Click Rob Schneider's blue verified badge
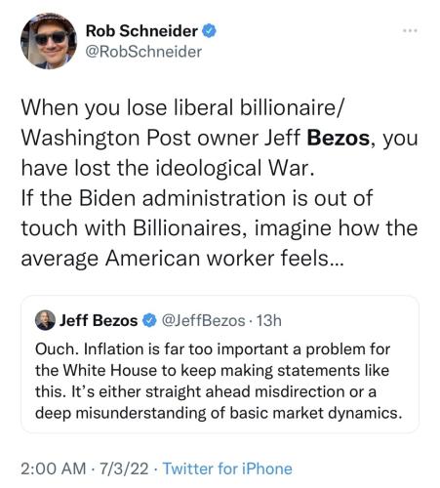 click(209, 31)
